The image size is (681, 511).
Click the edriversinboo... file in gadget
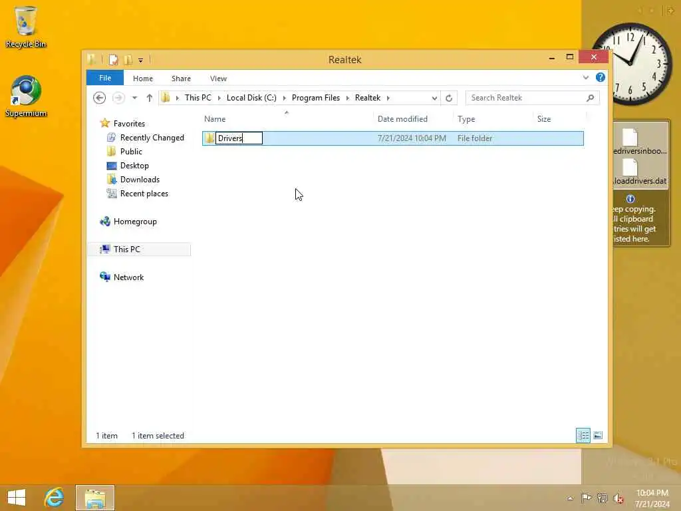coord(639,142)
